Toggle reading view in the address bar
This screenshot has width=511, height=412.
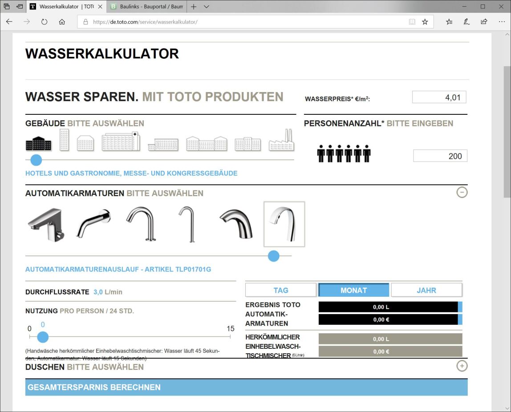click(x=412, y=22)
